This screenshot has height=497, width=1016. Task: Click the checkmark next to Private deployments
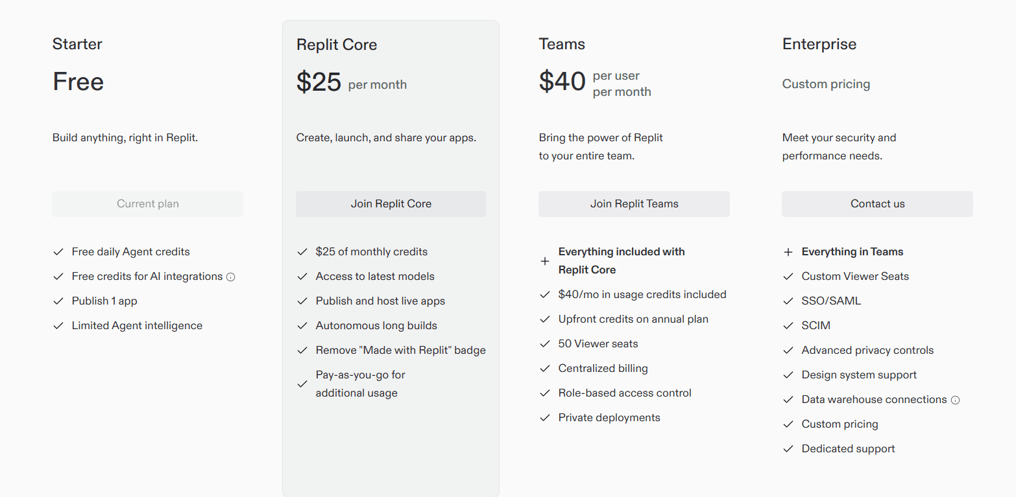545,417
